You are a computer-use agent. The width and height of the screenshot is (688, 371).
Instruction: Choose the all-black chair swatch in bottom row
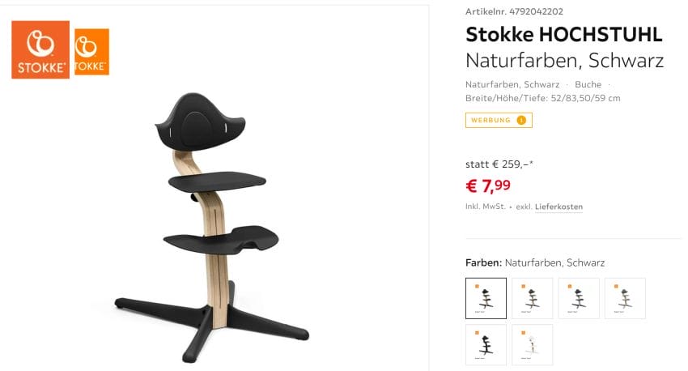pos(486,344)
